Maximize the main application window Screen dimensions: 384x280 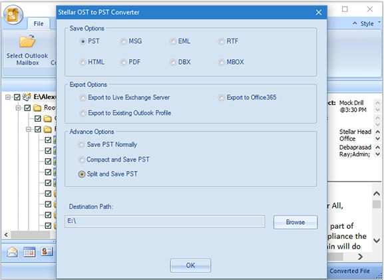[345, 9]
